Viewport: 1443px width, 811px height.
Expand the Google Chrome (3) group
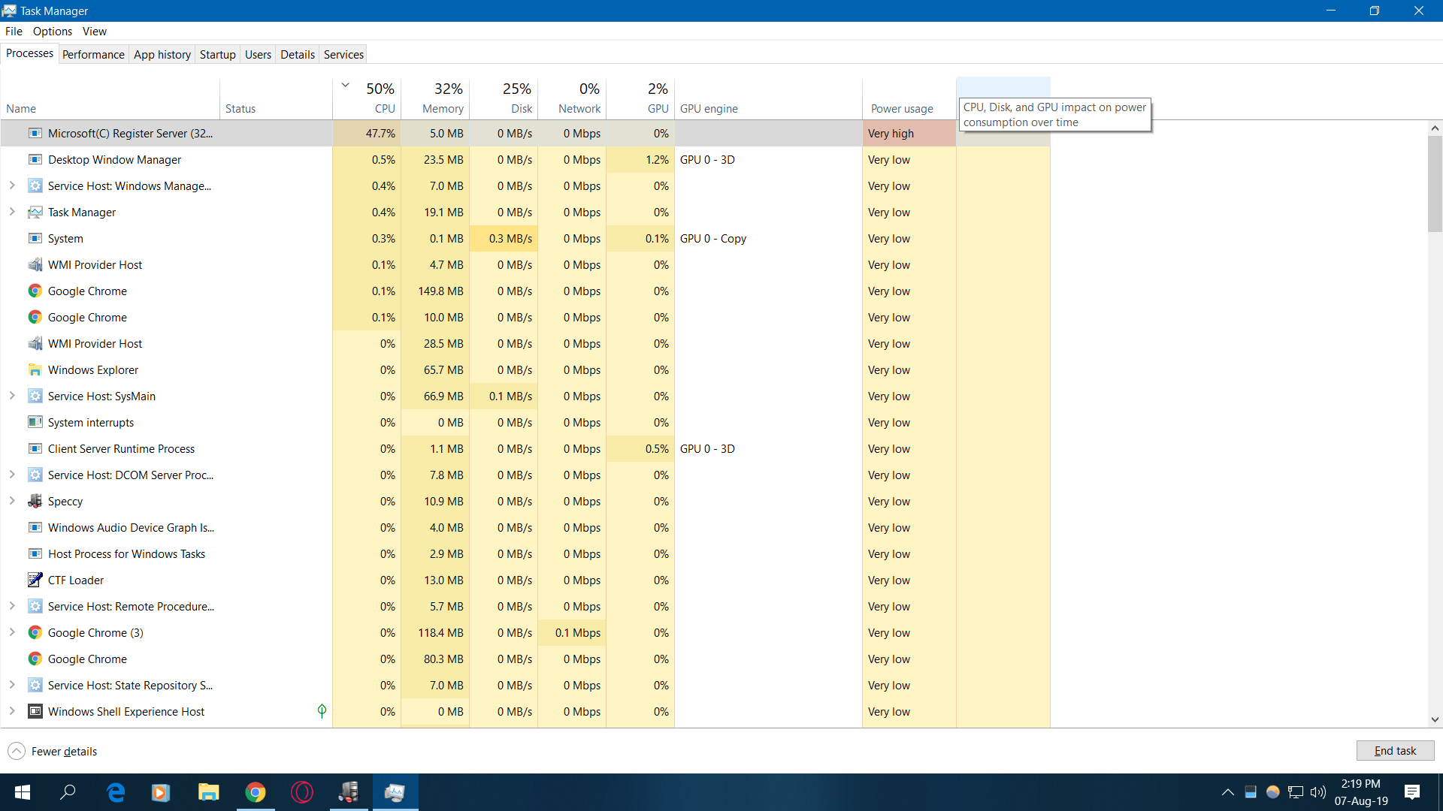point(12,632)
